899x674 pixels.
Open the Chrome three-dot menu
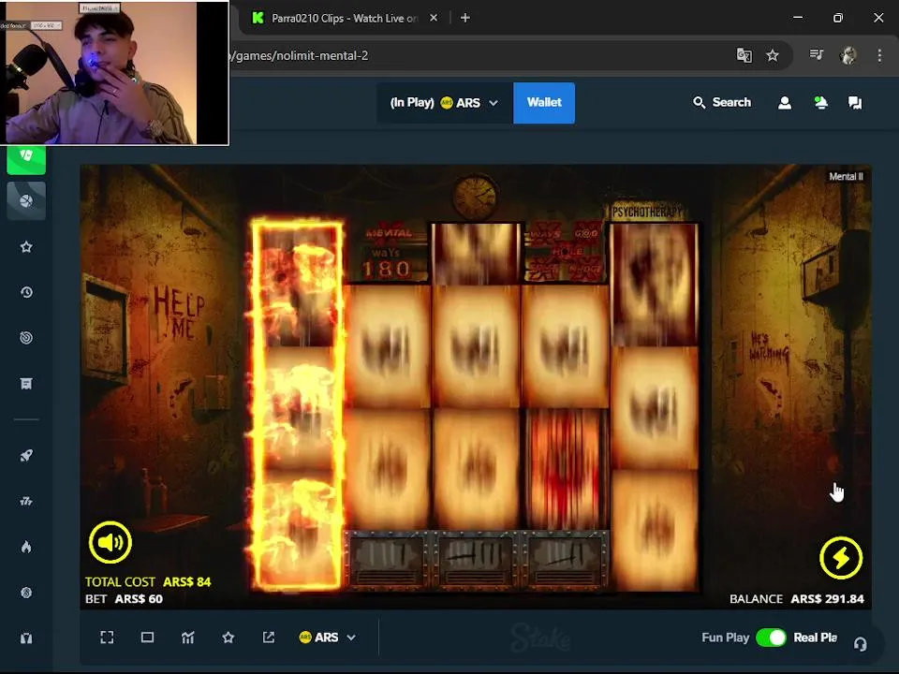[879, 55]
